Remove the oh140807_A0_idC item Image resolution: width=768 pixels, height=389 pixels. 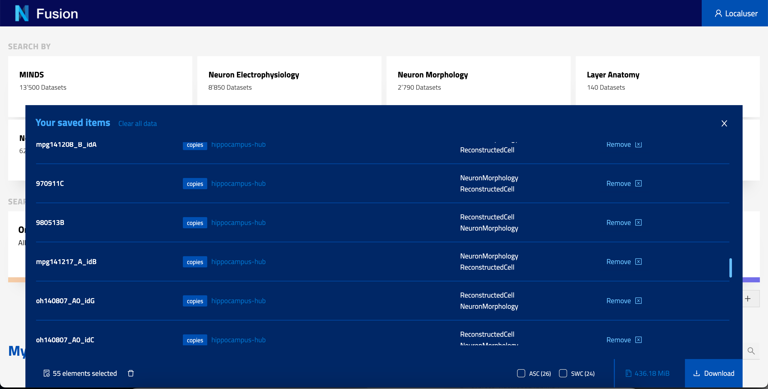coord(624,340)
